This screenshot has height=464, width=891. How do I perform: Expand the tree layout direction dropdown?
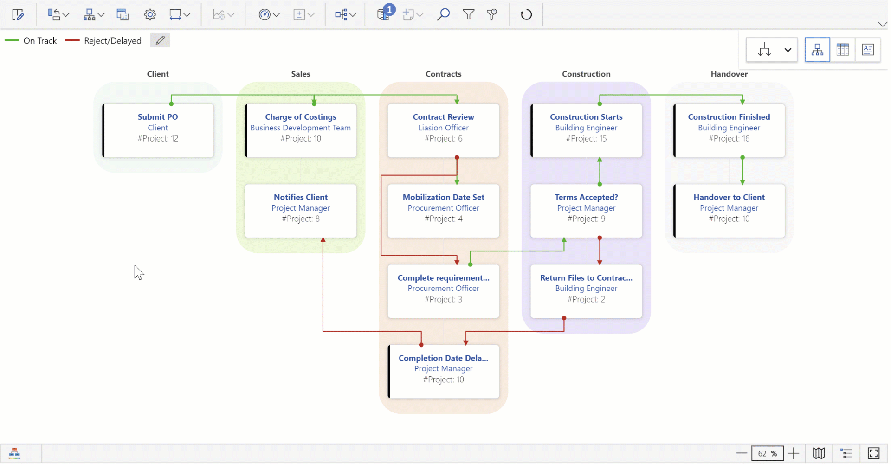coord(788,50)
